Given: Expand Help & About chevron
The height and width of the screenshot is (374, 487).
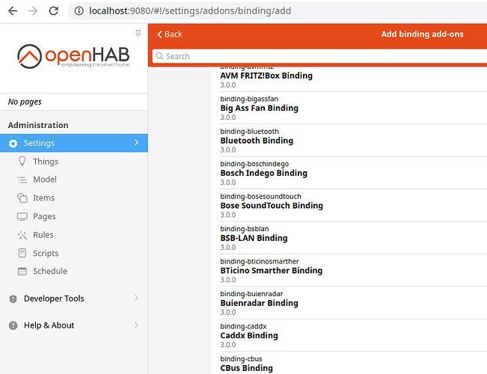Looking at the screenshot, I should point(136,325).
